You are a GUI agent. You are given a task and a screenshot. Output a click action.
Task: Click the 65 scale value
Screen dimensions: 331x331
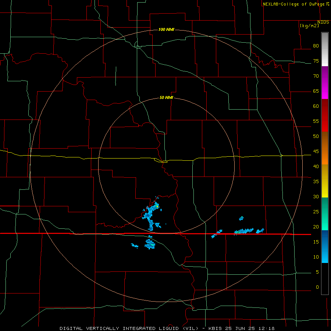[x=316, y=91]
